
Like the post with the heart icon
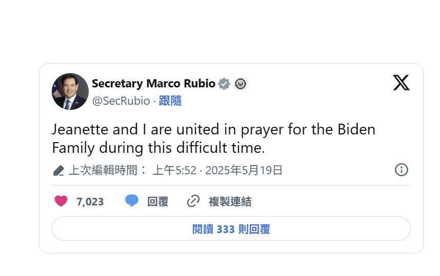61,201
